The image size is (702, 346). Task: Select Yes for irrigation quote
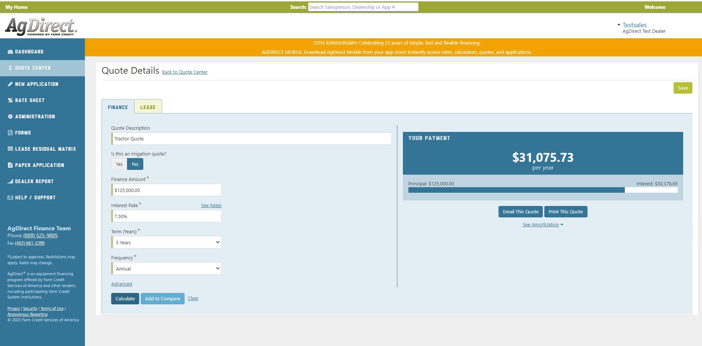pyautogui.click(x=119, y=164)
